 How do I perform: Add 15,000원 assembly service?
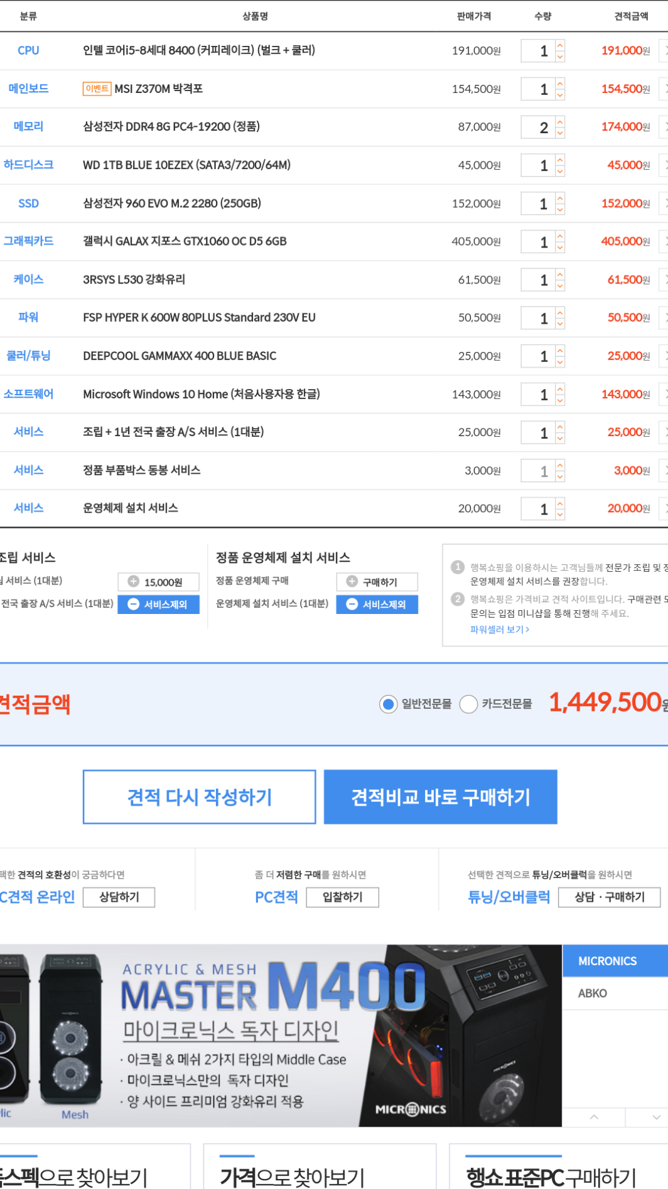pos(158,582)
